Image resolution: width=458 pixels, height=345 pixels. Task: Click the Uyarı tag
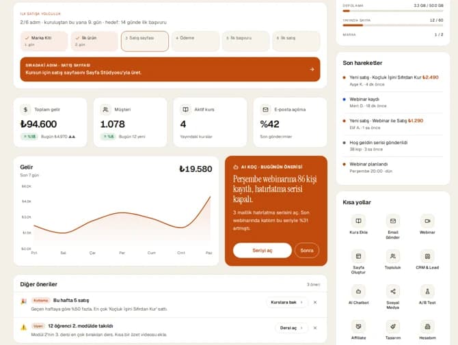tap(38, 326)
